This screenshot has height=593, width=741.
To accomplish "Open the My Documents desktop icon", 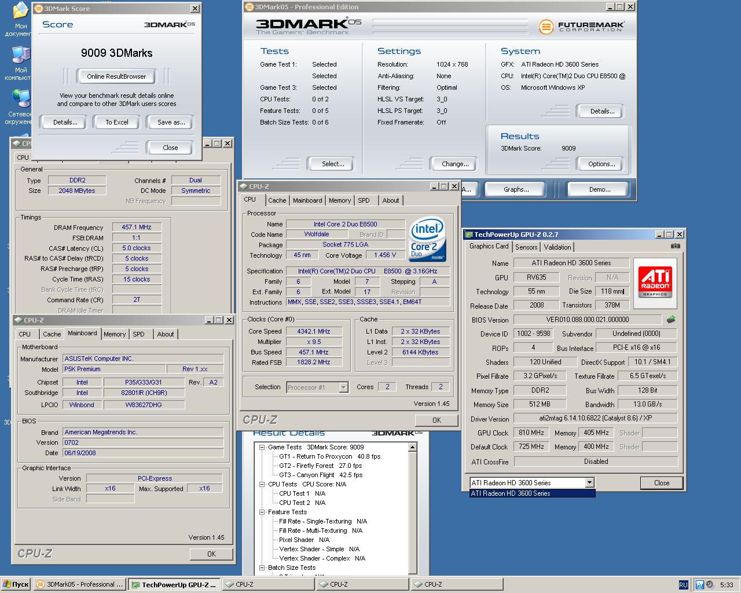I will pos(20,17).
